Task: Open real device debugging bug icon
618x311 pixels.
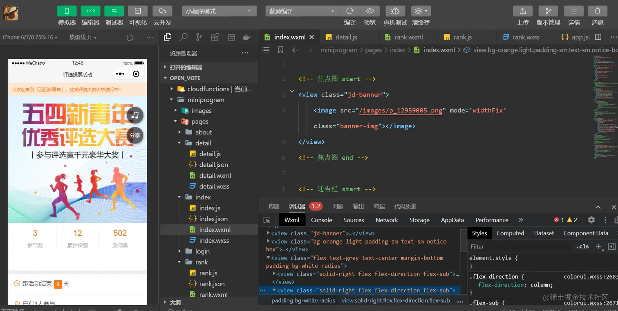Action: (395, 11)
